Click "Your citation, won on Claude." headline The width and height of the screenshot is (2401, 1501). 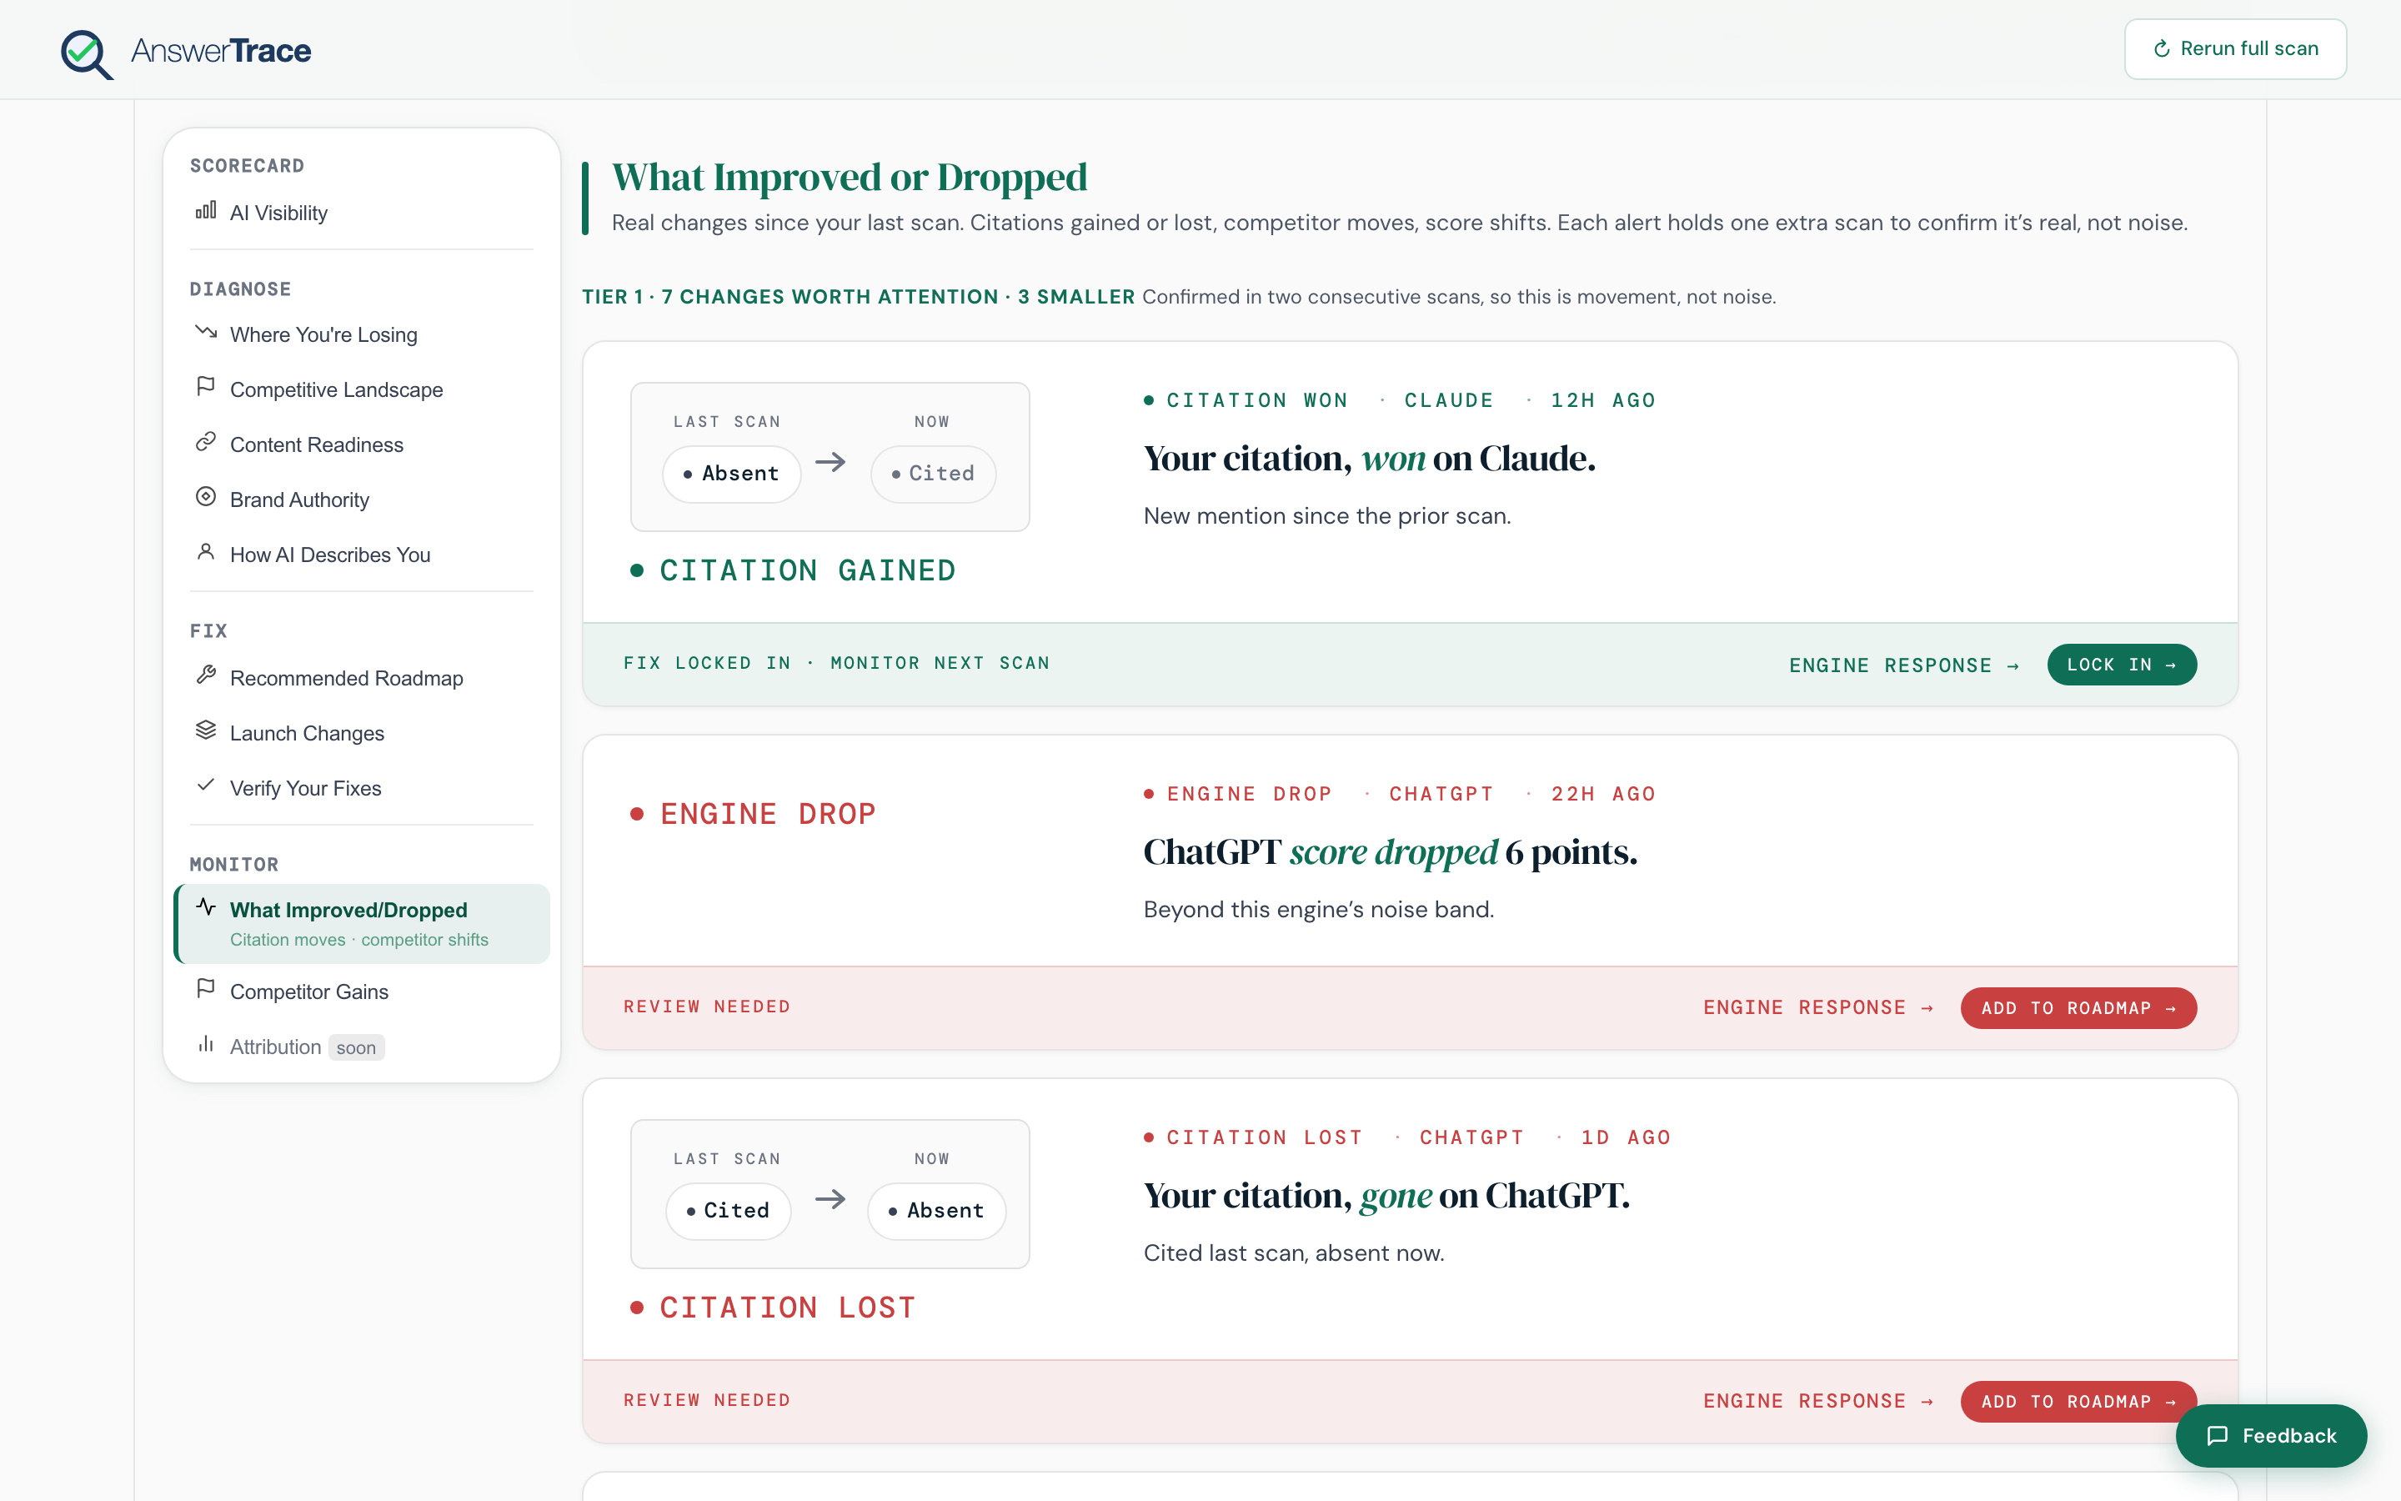(x=1369, y=459)
